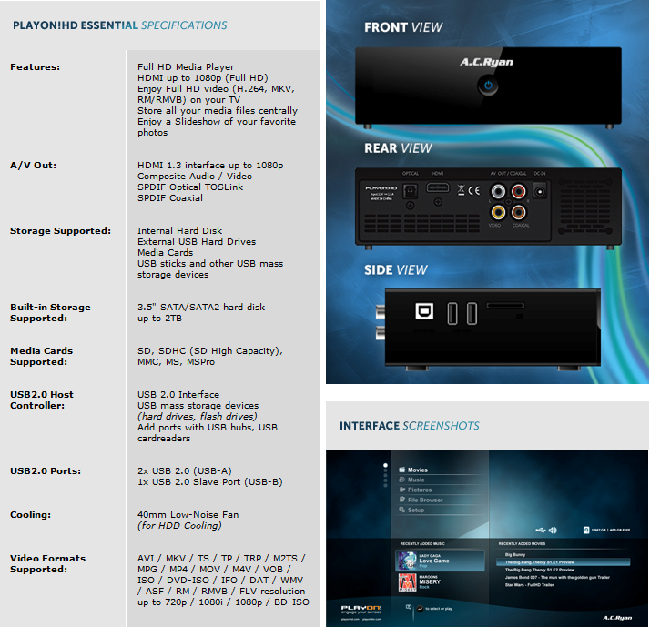Click the 'REAR VIEW' heading

click(398, 148)
